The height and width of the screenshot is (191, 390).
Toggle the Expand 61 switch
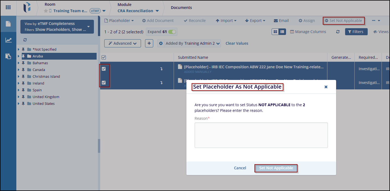tap(172, 32)
